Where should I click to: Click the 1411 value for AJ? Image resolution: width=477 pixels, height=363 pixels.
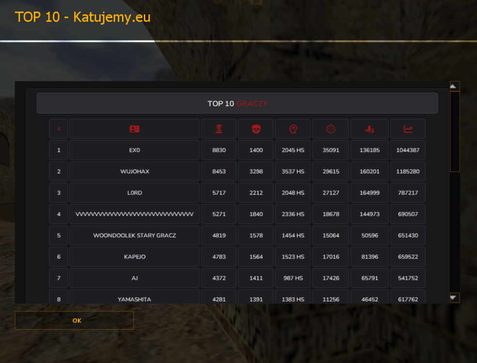256,278
